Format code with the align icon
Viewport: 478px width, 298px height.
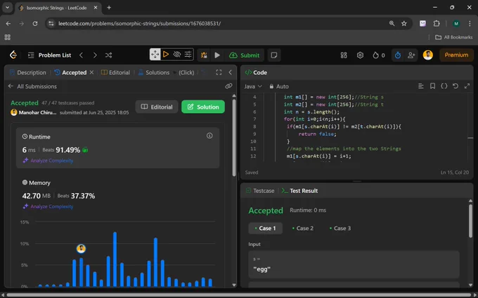tap(420, 86)
